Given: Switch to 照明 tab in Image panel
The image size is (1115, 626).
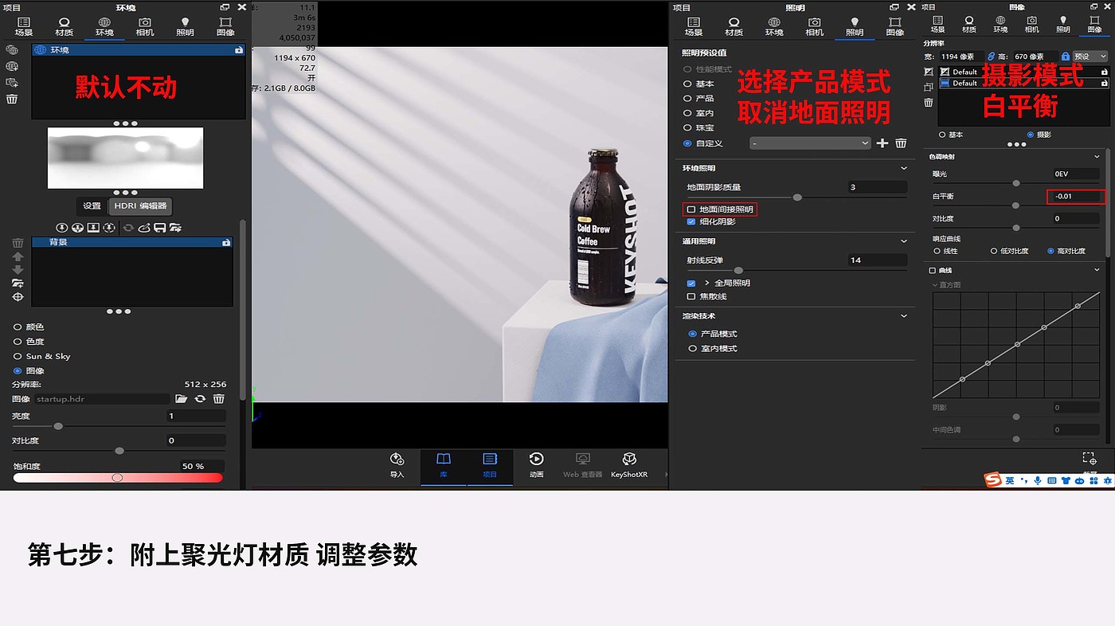Looking at the screenshot, I should click(x=1063, y=24).
